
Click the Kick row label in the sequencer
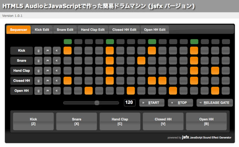pos(22,51)
